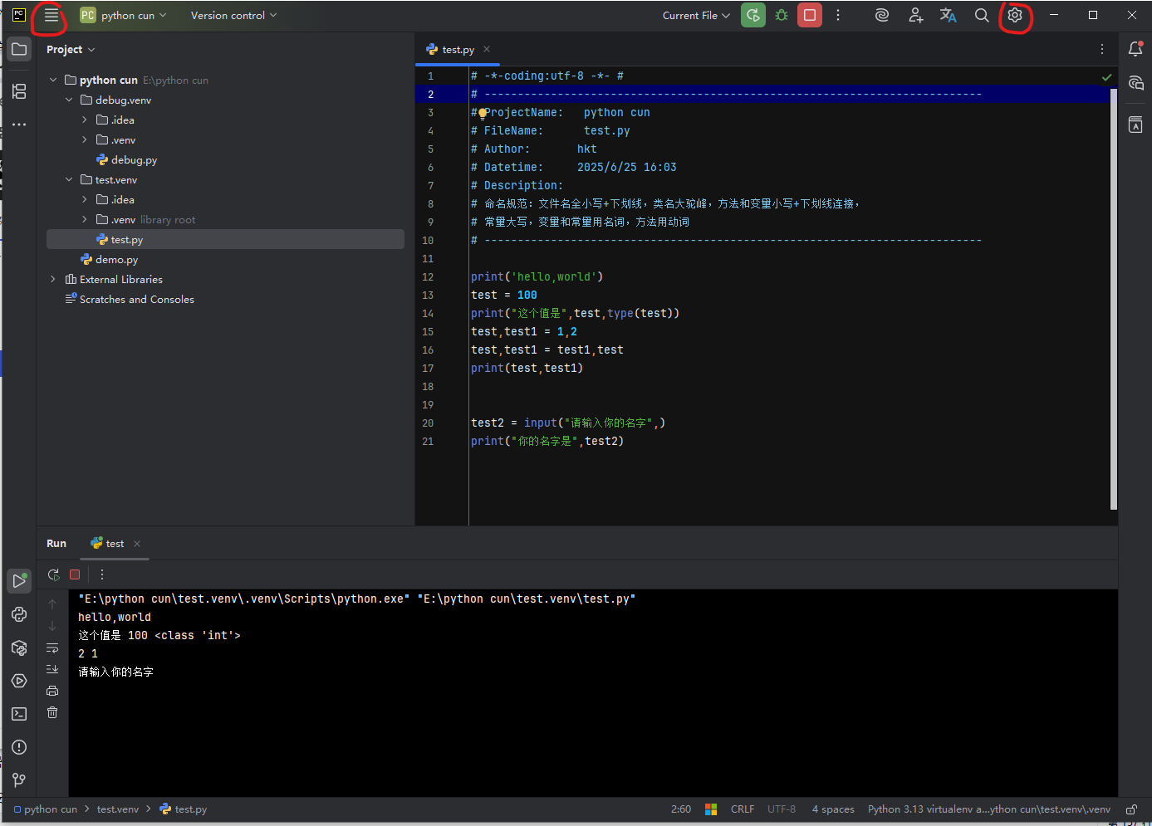
Task: Collapse the test.venv folder
Action: point(69,180)
